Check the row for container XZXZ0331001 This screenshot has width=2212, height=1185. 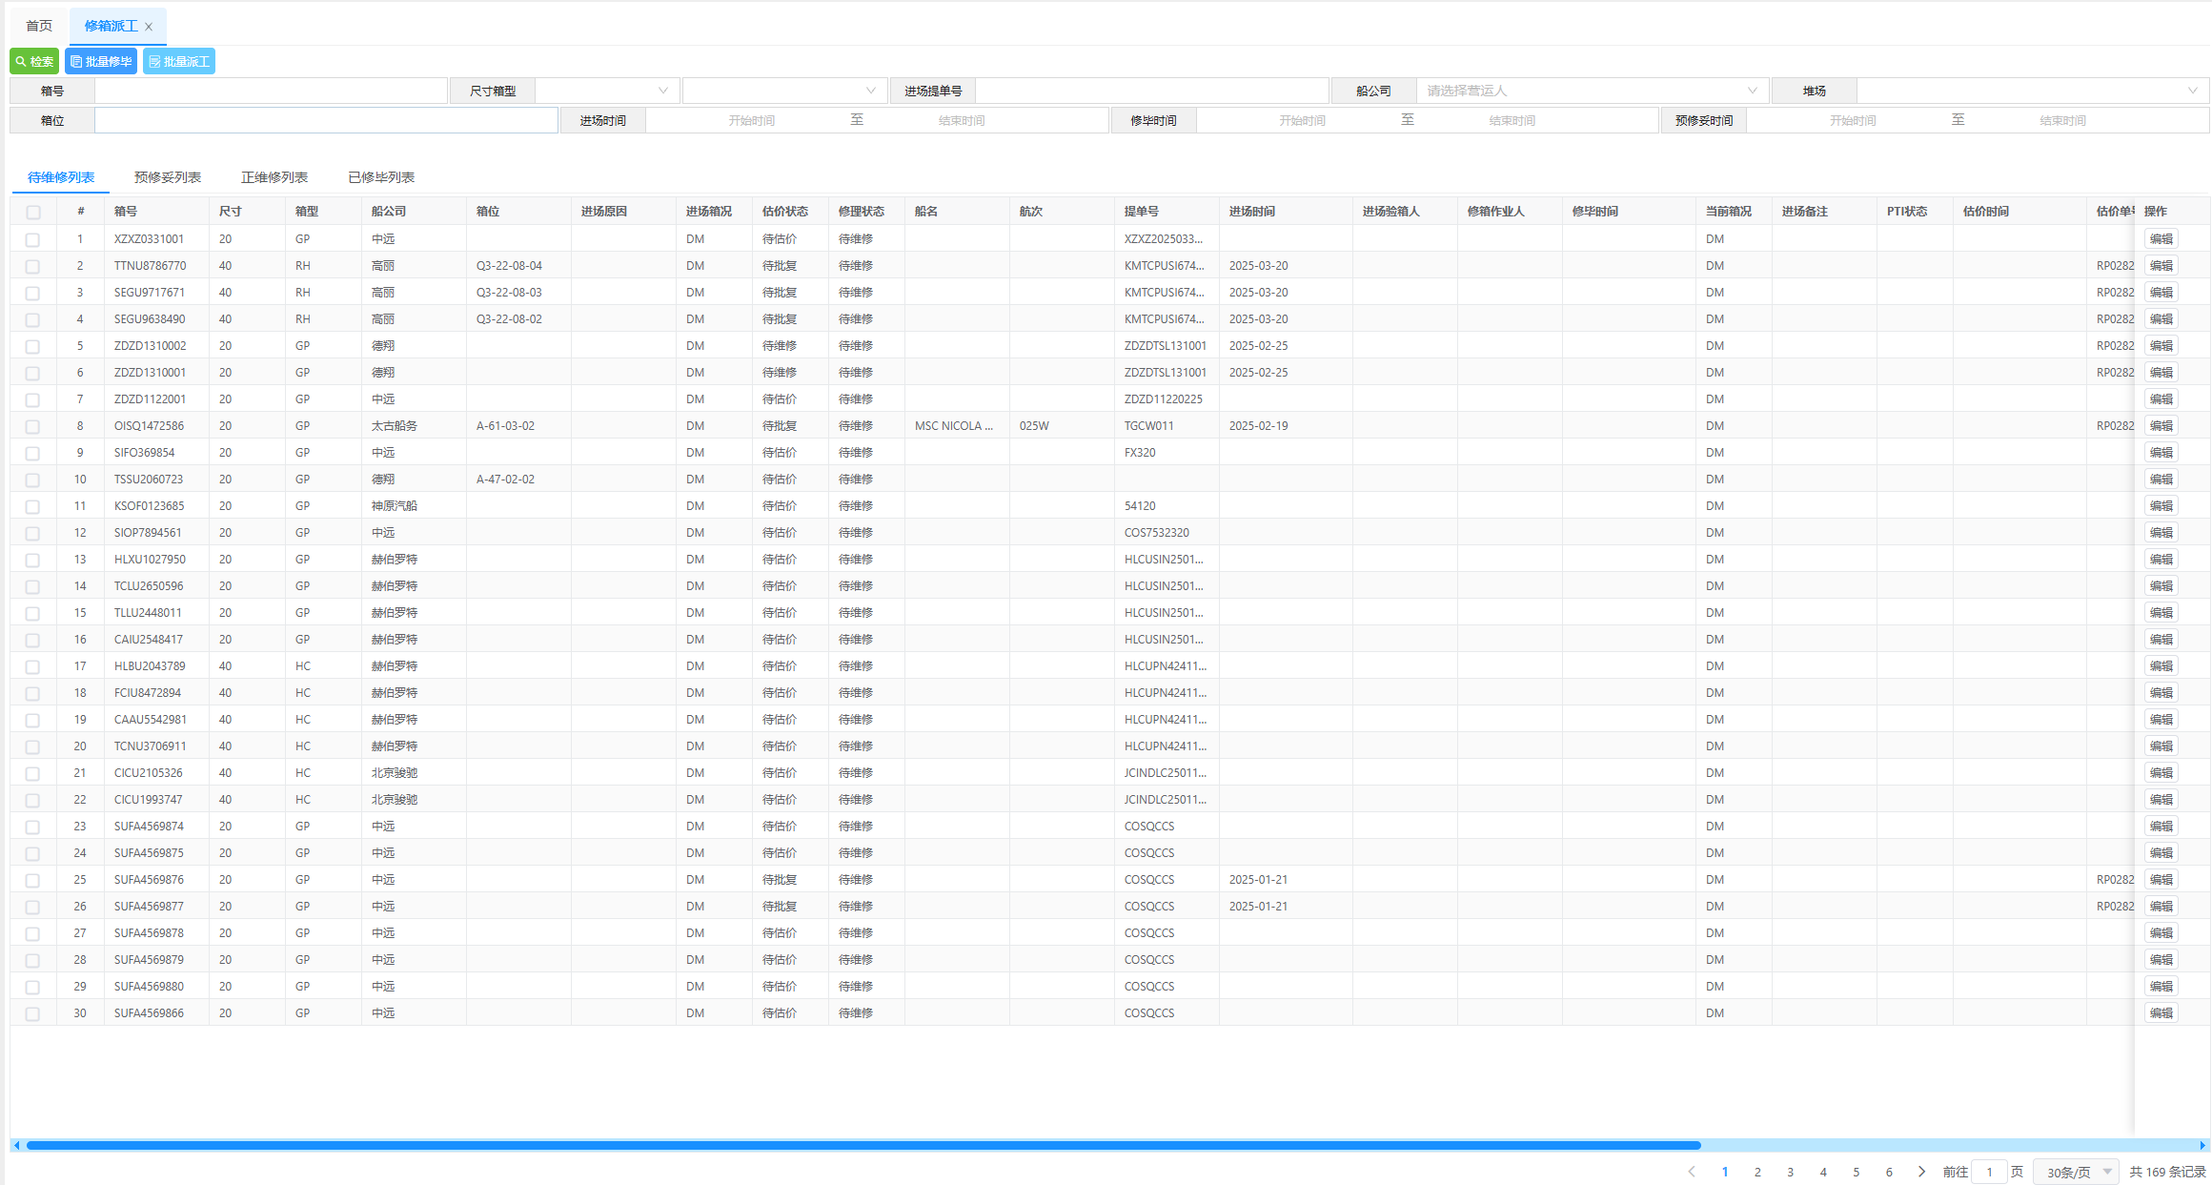(x=33, y=239)
